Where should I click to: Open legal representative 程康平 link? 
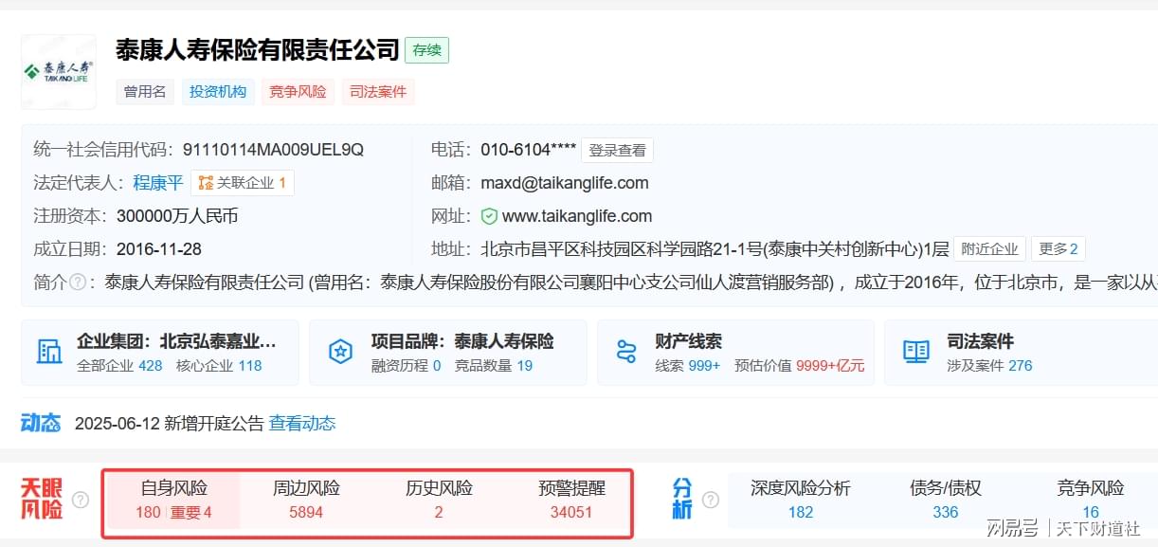pyautogui.click(x=157, y=183)
